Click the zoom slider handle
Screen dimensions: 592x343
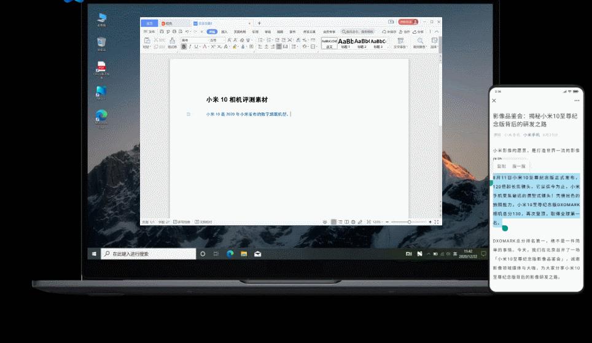[409, 222]
